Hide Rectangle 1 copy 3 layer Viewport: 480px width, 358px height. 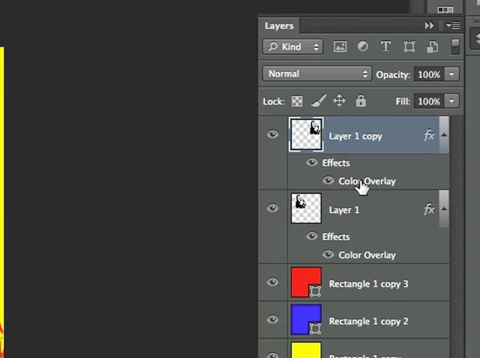coord(273,283)
